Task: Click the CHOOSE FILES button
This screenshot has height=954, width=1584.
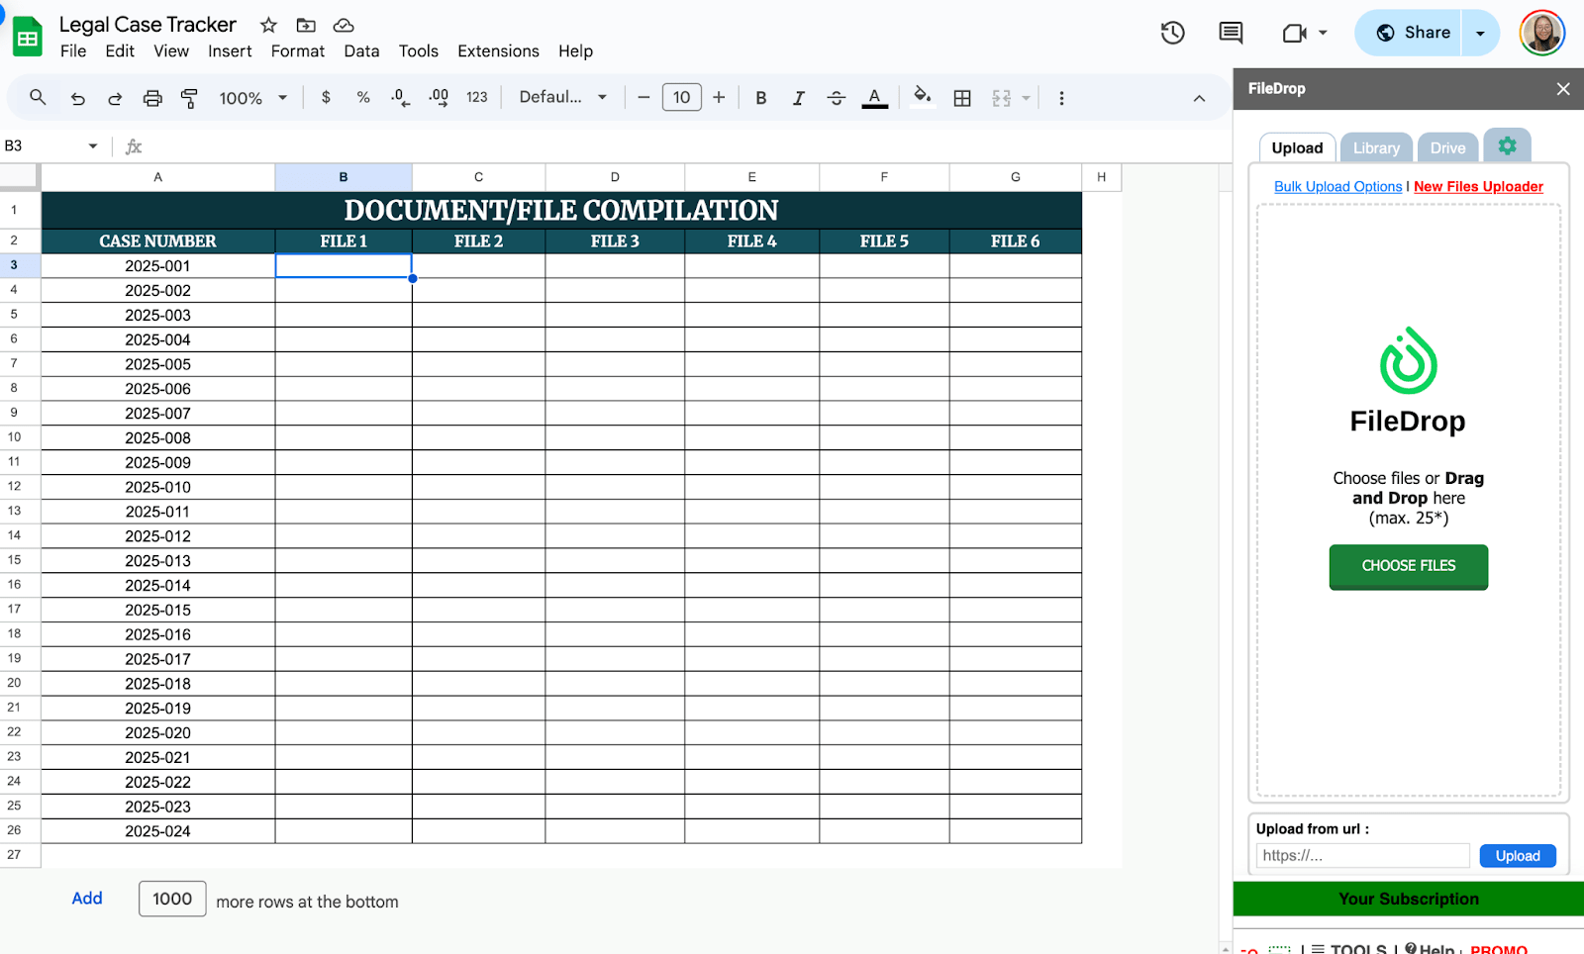Action: point(1408,566)
